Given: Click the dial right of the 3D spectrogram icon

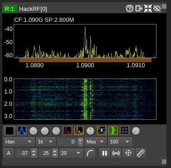Looking at the screenshot, I should pyautogui.click(x=33, y=131).
